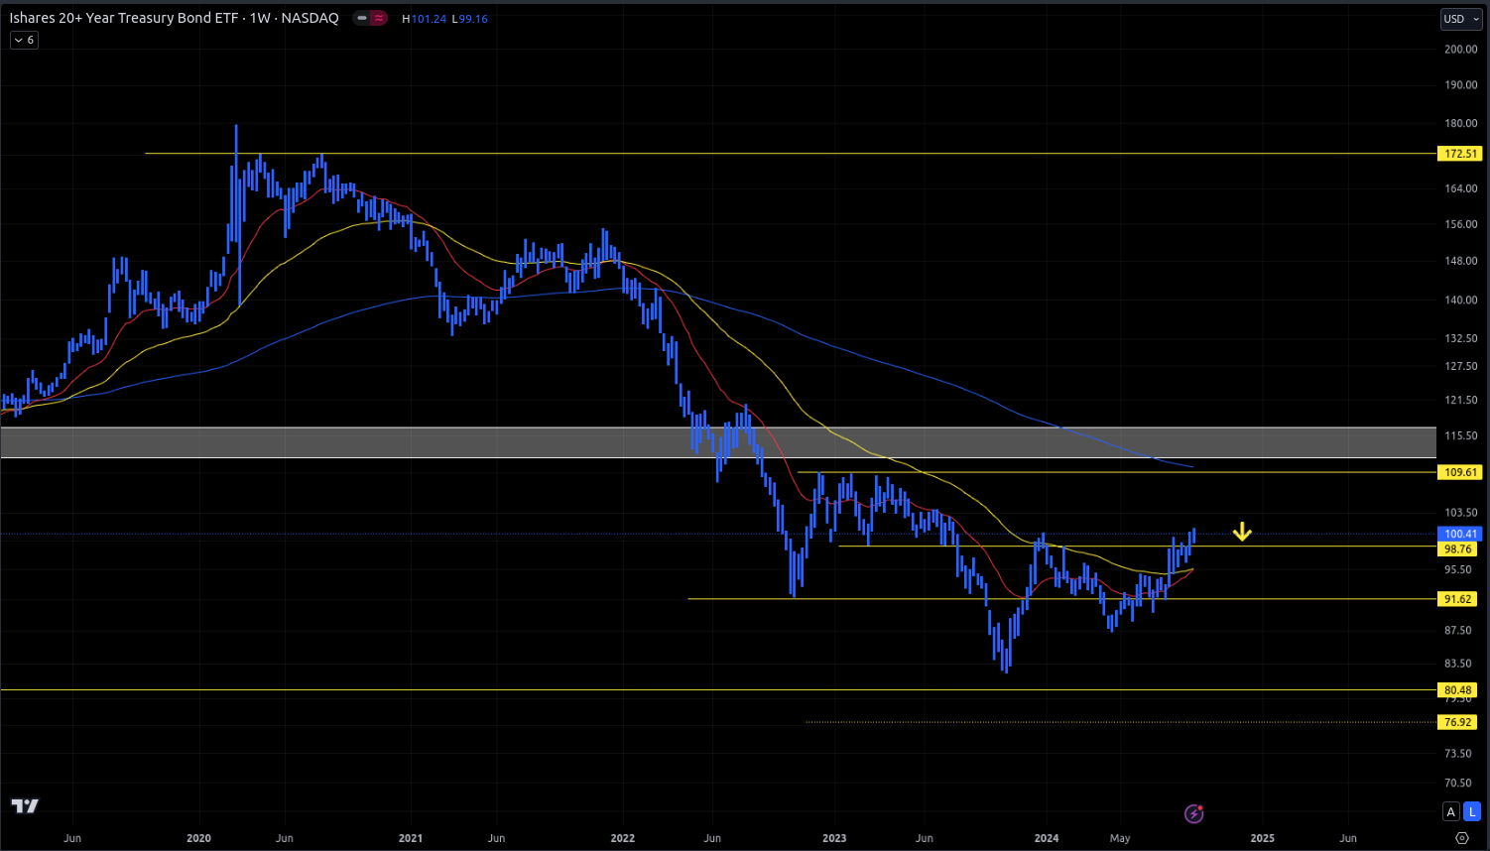Click the 100.41 current price label
This screenshot has width=1490, height=851.
1460,534
